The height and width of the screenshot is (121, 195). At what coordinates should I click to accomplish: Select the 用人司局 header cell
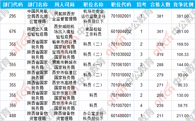click(64, 4)
